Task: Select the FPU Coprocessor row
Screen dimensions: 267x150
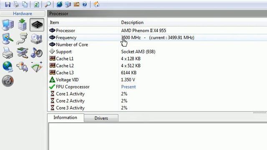Action: 157,87
